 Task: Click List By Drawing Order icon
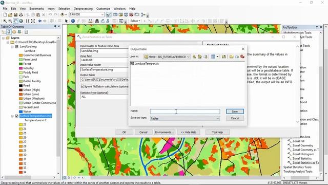pyautogui.click(x=4, y=32)
